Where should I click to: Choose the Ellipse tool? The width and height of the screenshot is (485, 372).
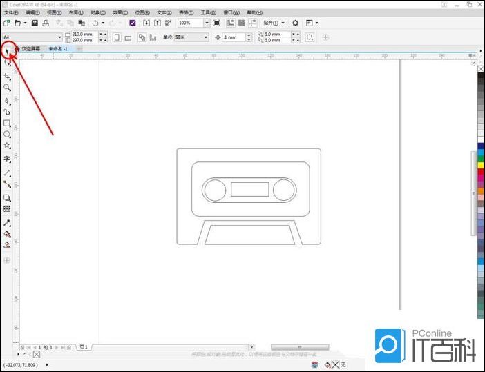coord(7,135)
